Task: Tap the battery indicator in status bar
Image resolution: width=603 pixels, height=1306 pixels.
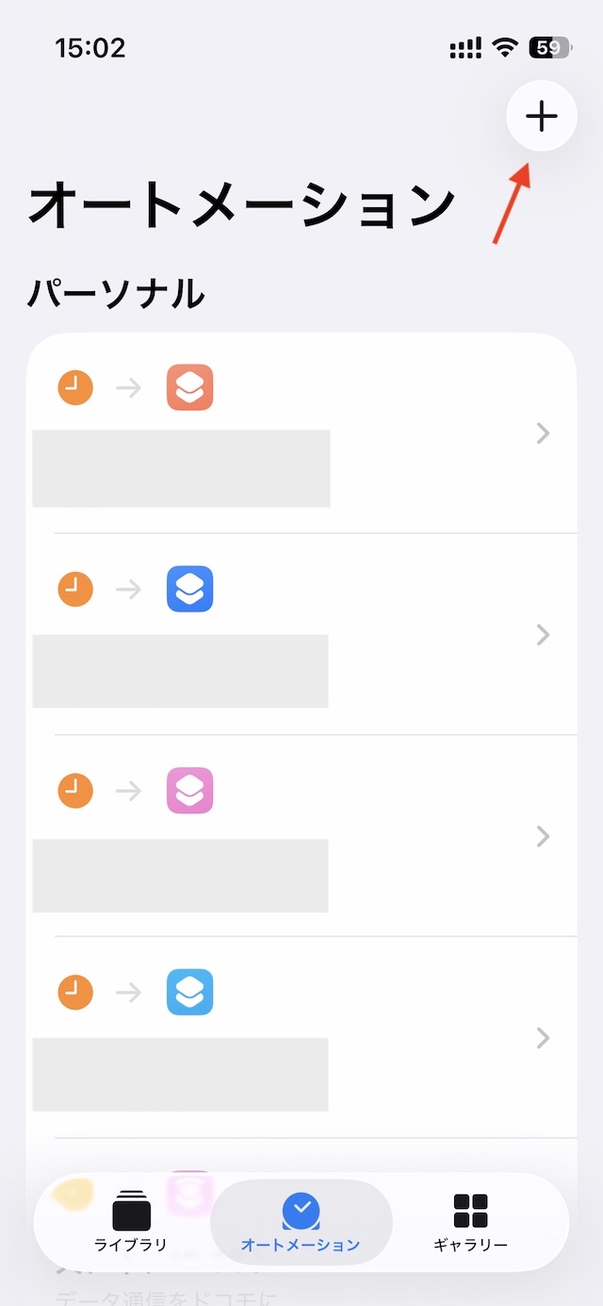Action: (x=549, y=48)
